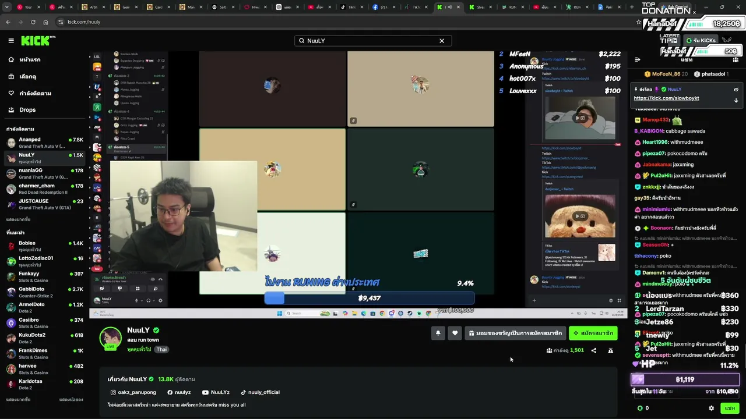Open pinned link kick.com/slowboykt
This screenshot has height=419, width=746.
(666, 98)
